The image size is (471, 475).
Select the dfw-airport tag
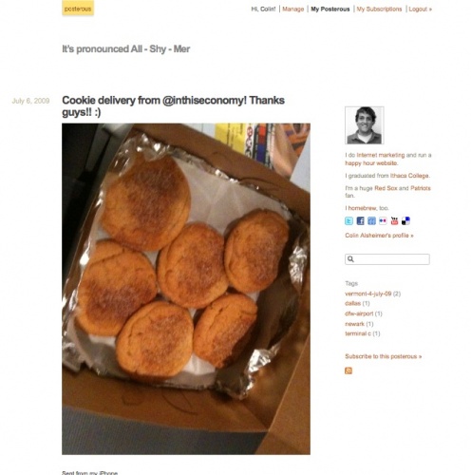pyautogui.click(x=359, y=313)
